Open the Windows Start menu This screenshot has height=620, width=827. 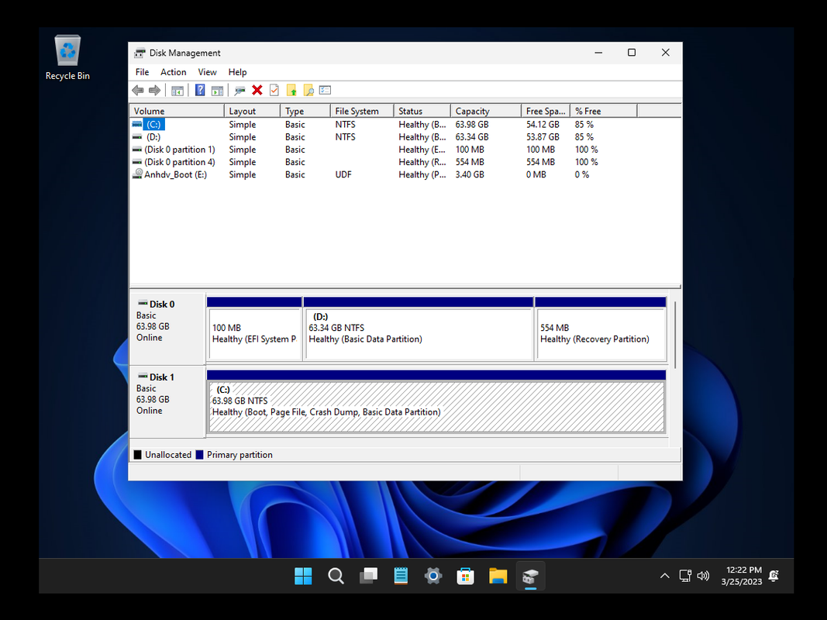point(303,577)
